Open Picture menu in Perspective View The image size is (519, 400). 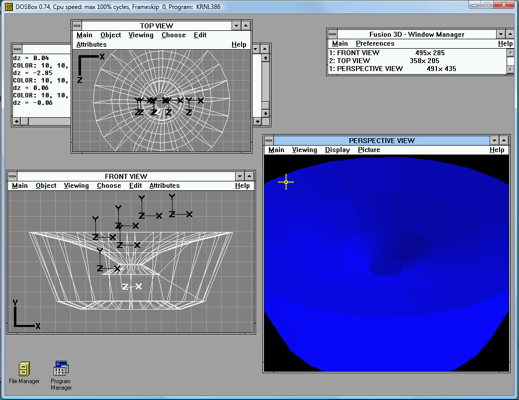(369, 150)
